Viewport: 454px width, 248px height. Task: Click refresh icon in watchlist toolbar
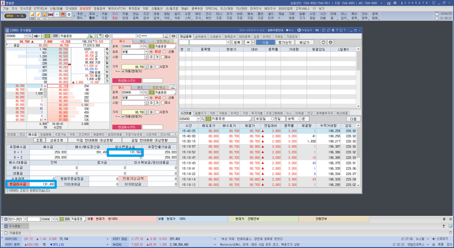(x=323, y=42)
